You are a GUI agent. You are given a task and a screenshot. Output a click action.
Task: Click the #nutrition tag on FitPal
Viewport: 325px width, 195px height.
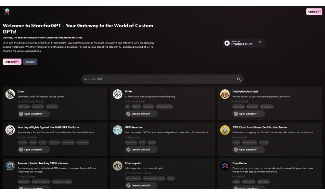point(149,107)
